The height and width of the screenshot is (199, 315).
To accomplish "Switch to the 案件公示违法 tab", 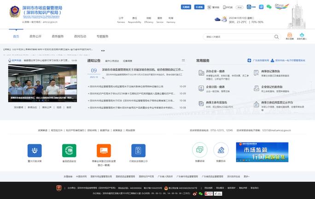I will click(x=112, y=60).
